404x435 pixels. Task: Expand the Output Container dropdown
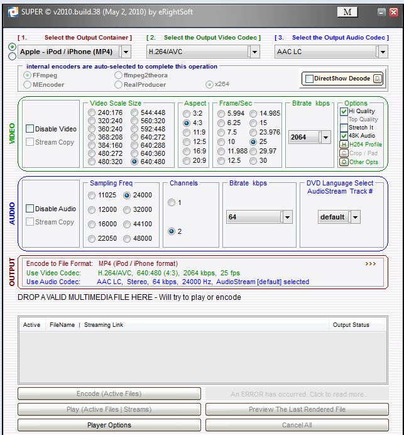point(126,52)
